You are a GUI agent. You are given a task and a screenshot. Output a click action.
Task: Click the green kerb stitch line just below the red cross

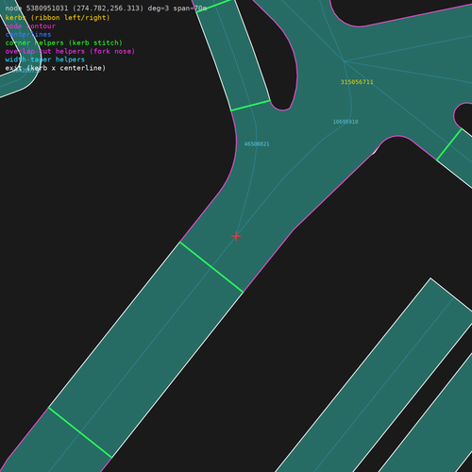[211, 267]
